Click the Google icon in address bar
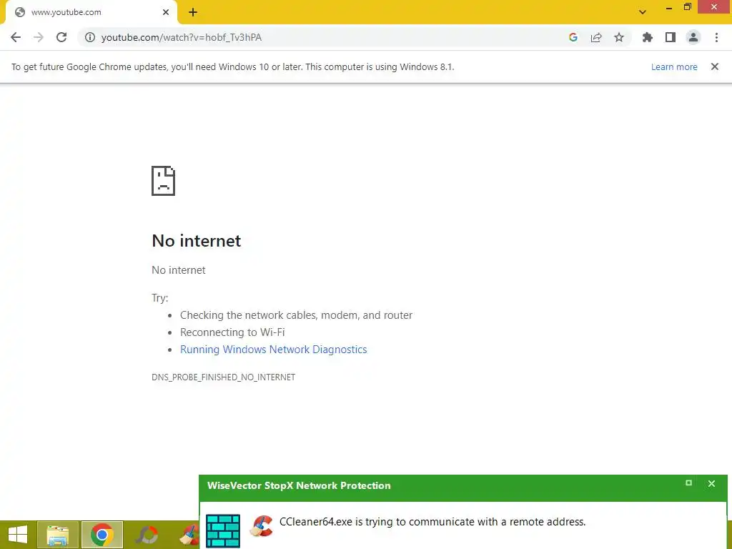This screenshot has height=549, width=732. click(x=573, y=37)
